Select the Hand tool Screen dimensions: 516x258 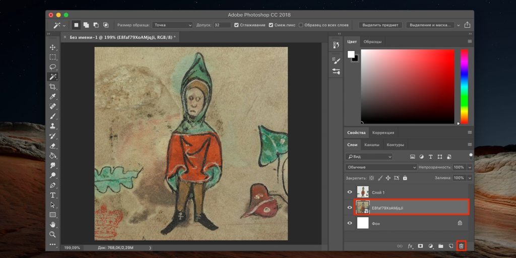52,225
